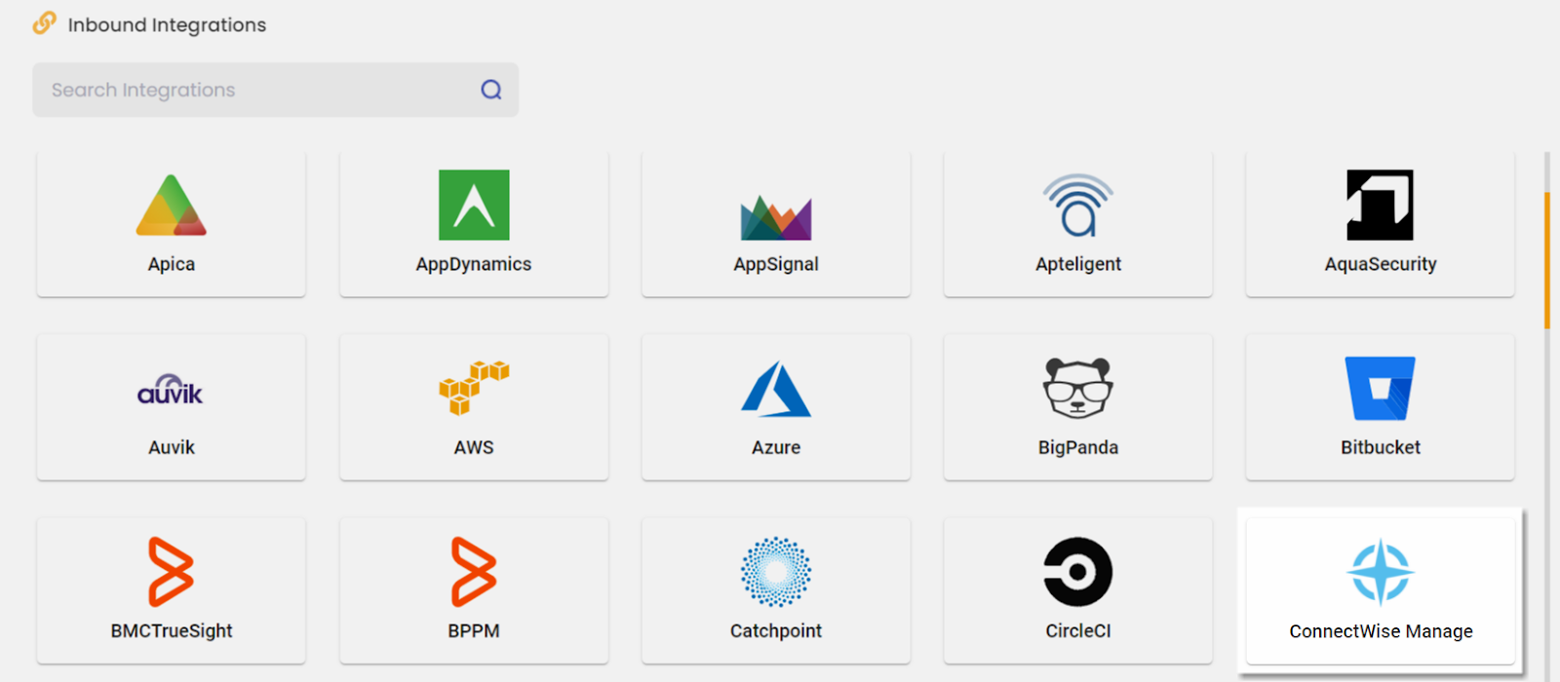This screenshot has width=1560, height=682.
Task: Open the CircleCI integration
Action: pos(1078,590)
